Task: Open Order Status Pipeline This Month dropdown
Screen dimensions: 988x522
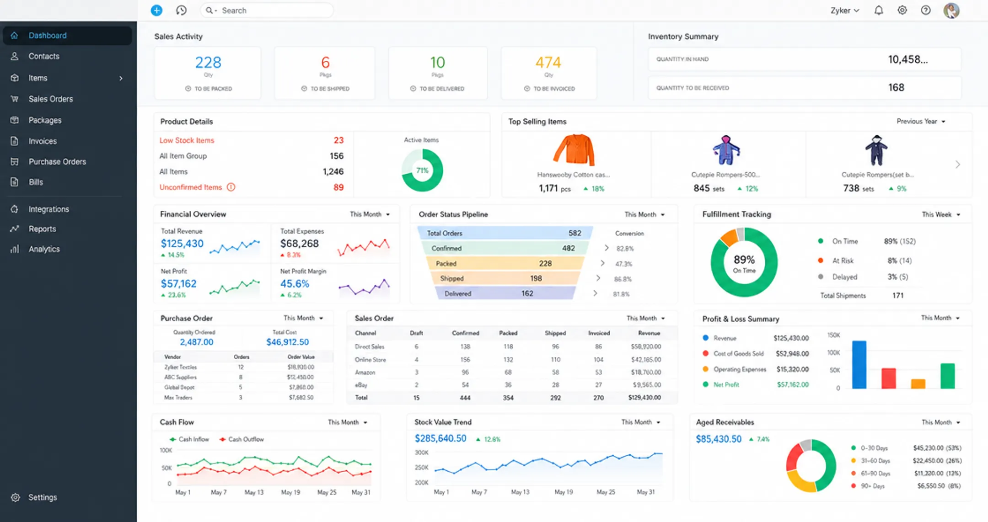Action: pyautogui.click(x=644, y=214)
